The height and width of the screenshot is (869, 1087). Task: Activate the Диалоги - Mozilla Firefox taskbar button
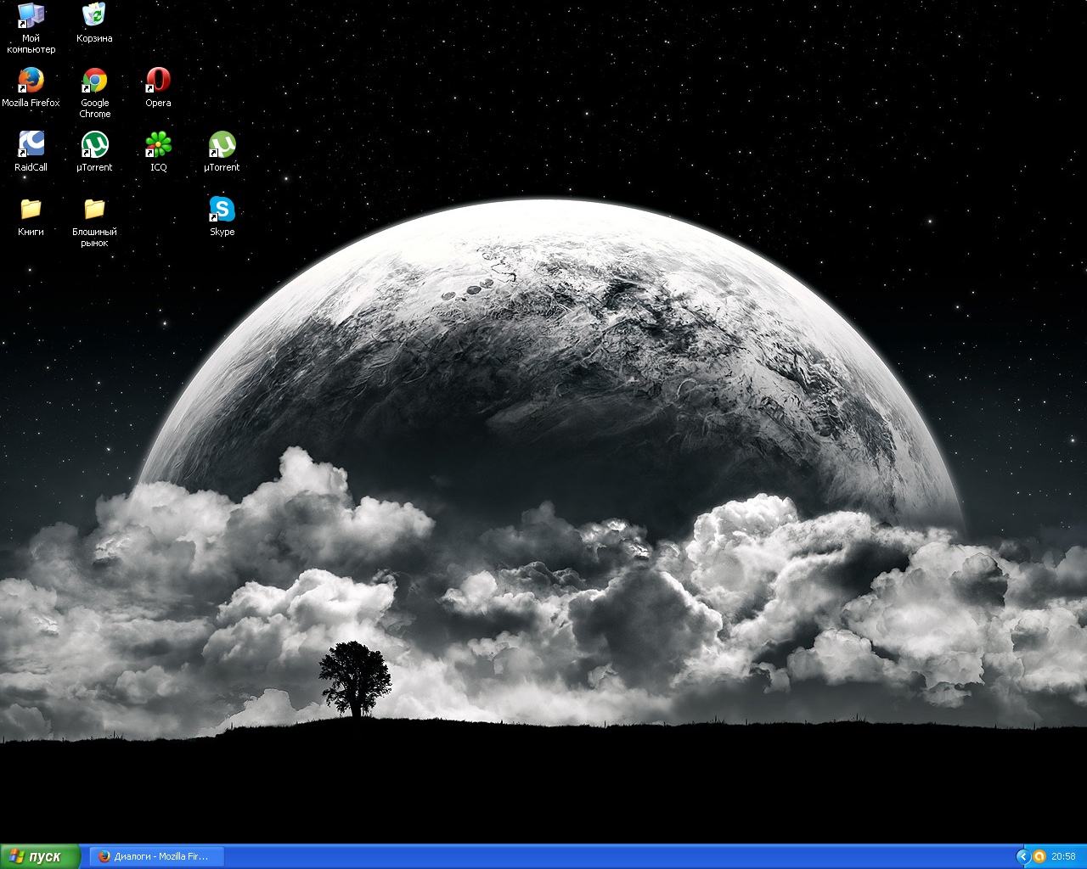pyautogui.click(x=157, y=856)
